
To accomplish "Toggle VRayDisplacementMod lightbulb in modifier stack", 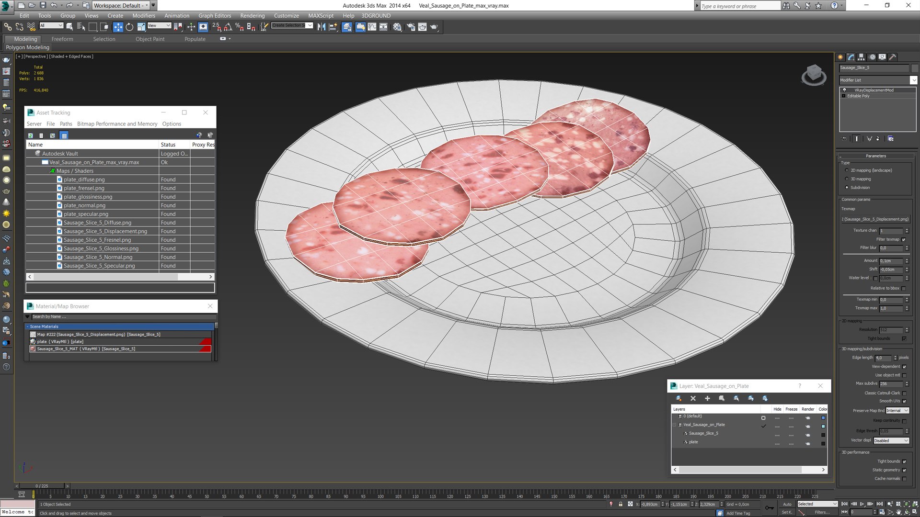I will point(844,90).
